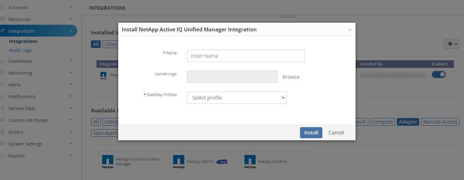The image size is (464, 180).
Task: Click the NetApp ONTAP logo
Action: point(179,162)
